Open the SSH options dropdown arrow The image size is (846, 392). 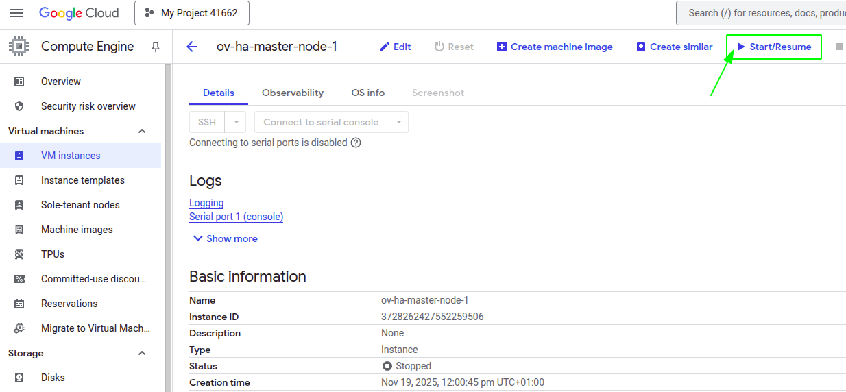pyautogui.click(x=235, y=122)
